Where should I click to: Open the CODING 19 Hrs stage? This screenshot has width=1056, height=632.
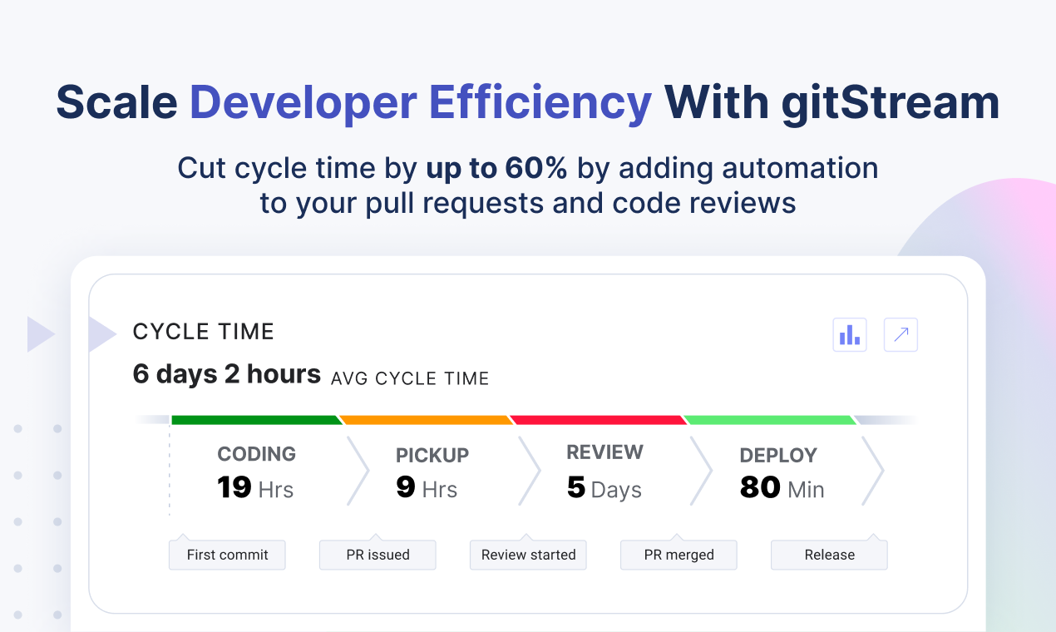coord(256,472)
